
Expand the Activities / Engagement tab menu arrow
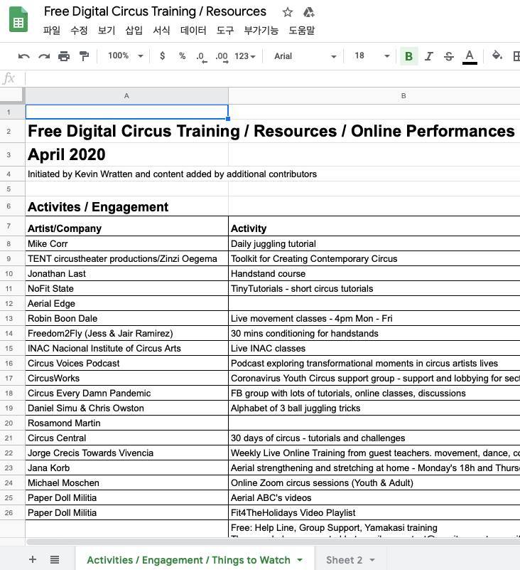(x=300, y=560)
